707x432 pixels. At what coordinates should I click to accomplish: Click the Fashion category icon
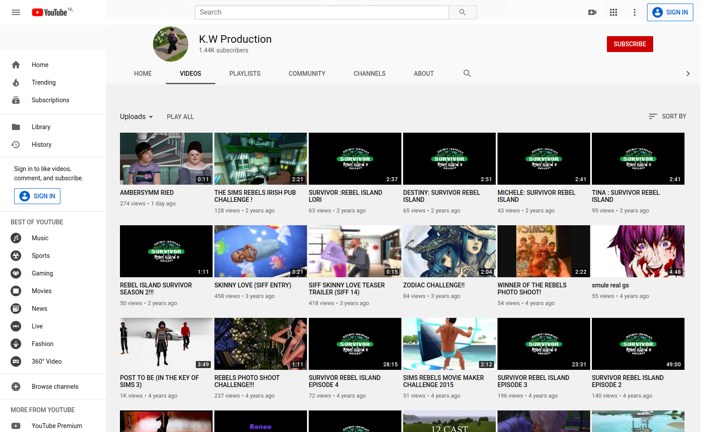coord(16,344)
